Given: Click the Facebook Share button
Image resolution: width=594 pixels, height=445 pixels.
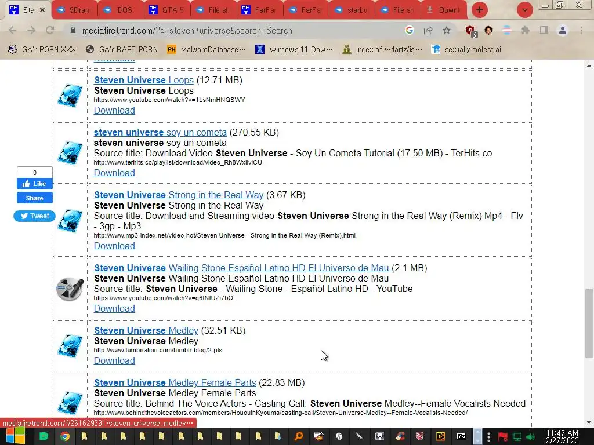Looking at the screenshot, I should [x=34, y=198].
